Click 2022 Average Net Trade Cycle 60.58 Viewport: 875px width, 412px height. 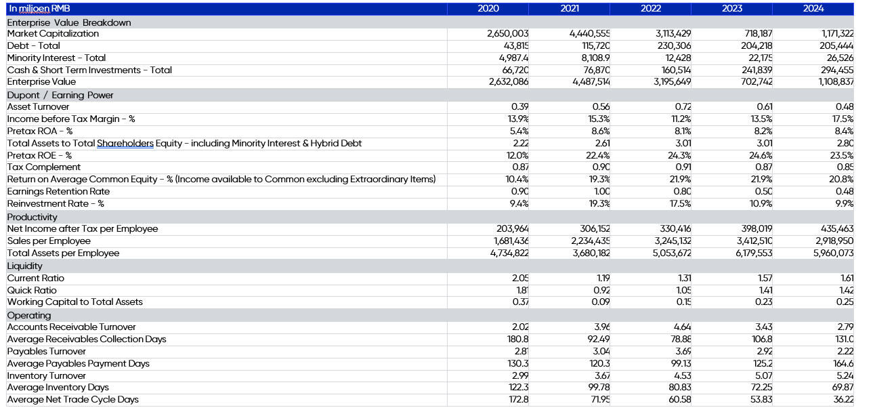(x=680, y=400)
